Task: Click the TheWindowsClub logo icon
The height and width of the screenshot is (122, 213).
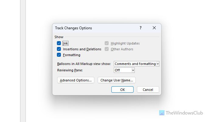Action: click(x=162, y=113)
